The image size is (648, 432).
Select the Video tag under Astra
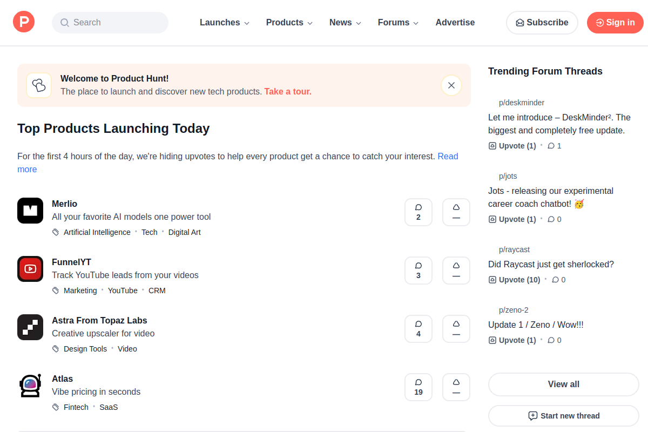[x=127, y=349]
